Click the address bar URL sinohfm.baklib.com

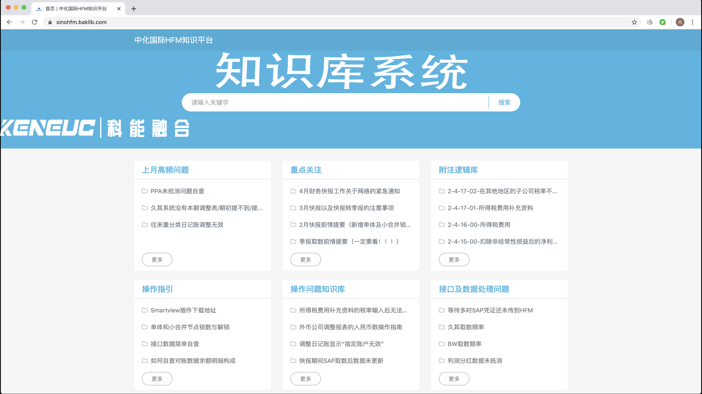point(81,22)
